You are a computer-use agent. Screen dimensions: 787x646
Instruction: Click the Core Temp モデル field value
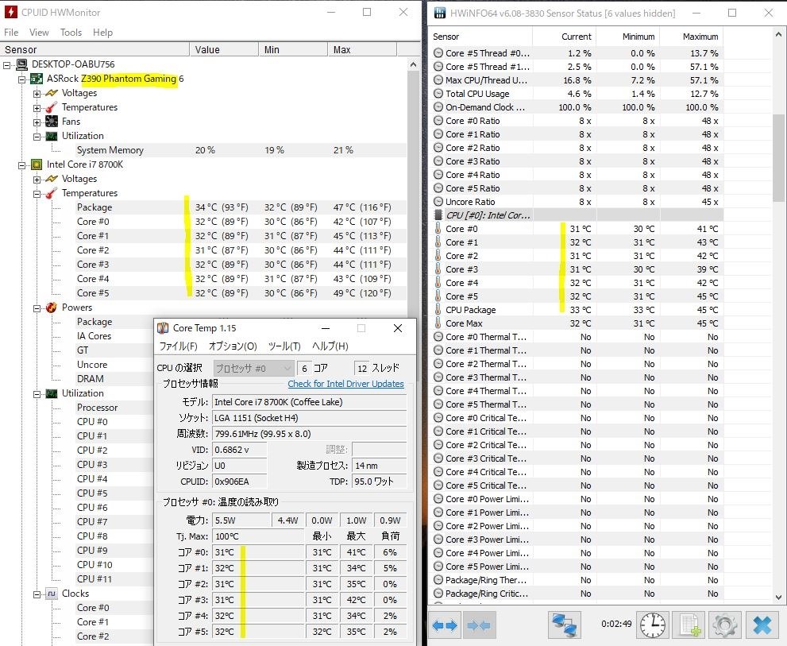(309, 402)
